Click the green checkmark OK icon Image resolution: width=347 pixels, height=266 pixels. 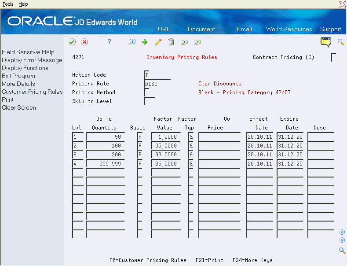pyautogui.click(x=72, y=42)
